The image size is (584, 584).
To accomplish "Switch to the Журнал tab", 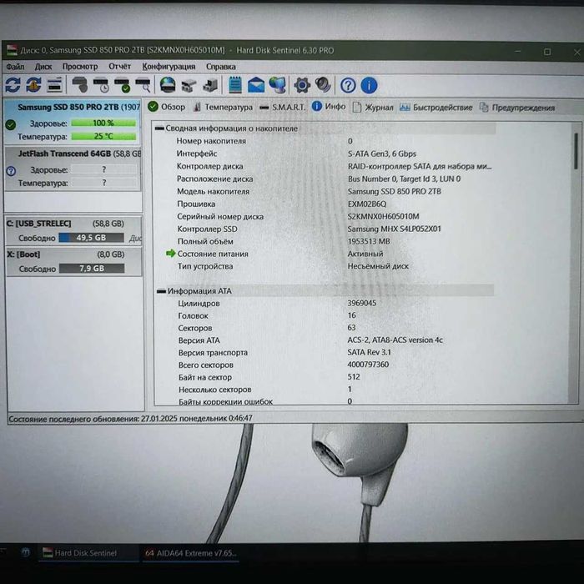I will pos(372,108).
